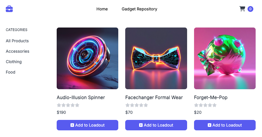
Task: Click plus icon on Forget-Me-Pop button
Action: tap(210, 125)
